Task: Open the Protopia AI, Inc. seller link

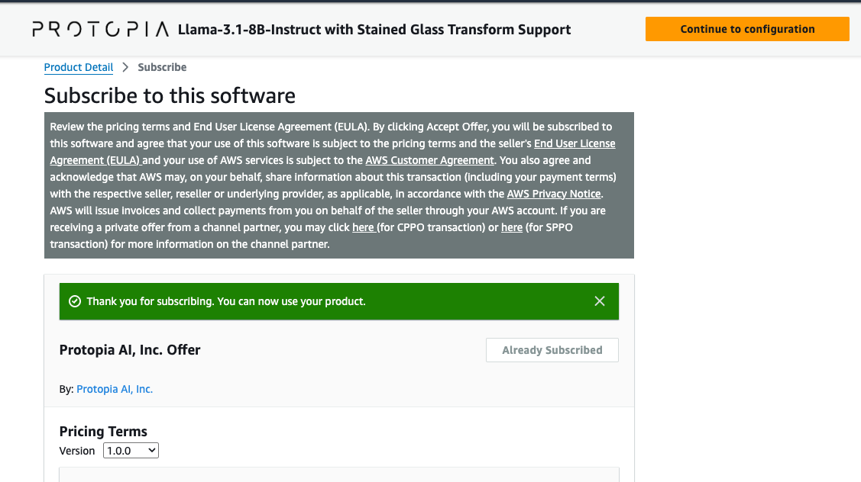Action: pos(115,389)
